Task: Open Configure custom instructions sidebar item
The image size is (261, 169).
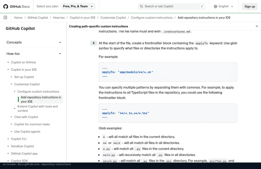Action: [x=38, y=91]
